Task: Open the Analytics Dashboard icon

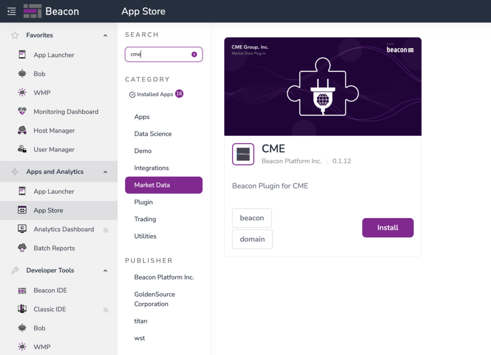Action: click(x=22, y=229)
